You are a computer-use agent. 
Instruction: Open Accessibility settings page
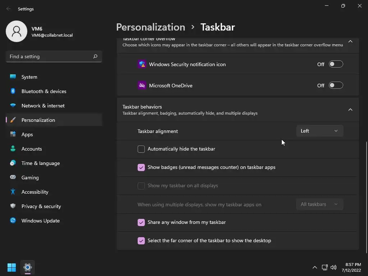(x=35, y=192)
